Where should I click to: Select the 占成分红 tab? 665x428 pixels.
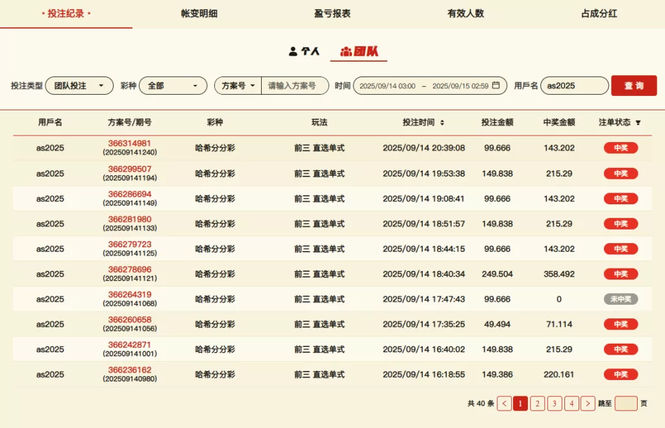click(598, 14)
